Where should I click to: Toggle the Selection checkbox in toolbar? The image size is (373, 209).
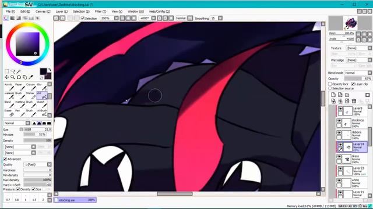pyautogui.click(x=83, y=18)
